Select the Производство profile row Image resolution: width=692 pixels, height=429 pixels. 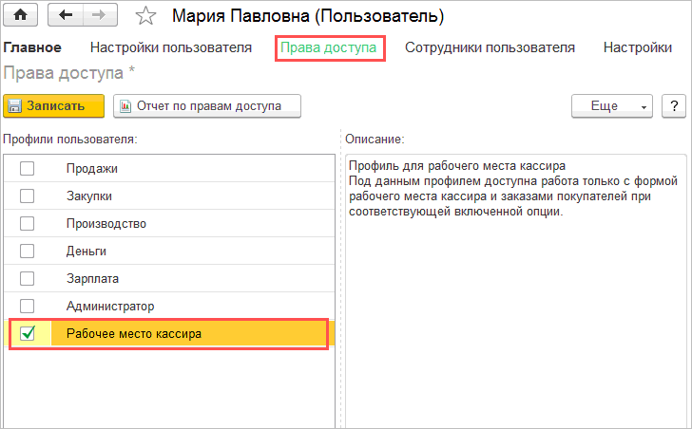tap(106, 224)
